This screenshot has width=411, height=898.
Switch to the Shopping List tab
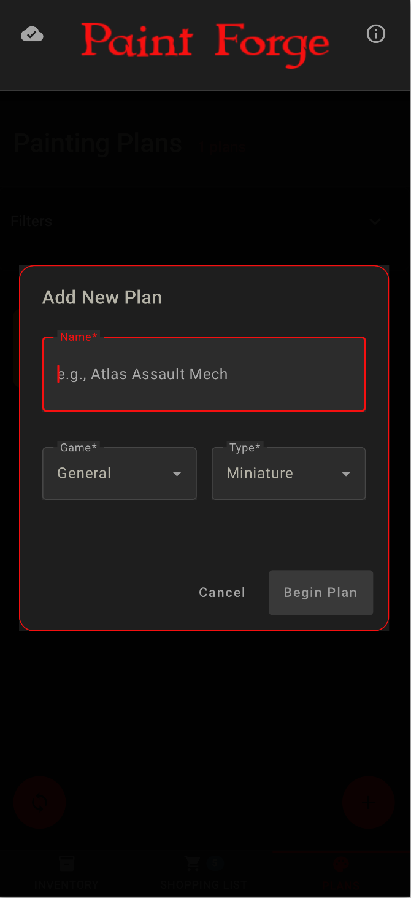[205, 872]
